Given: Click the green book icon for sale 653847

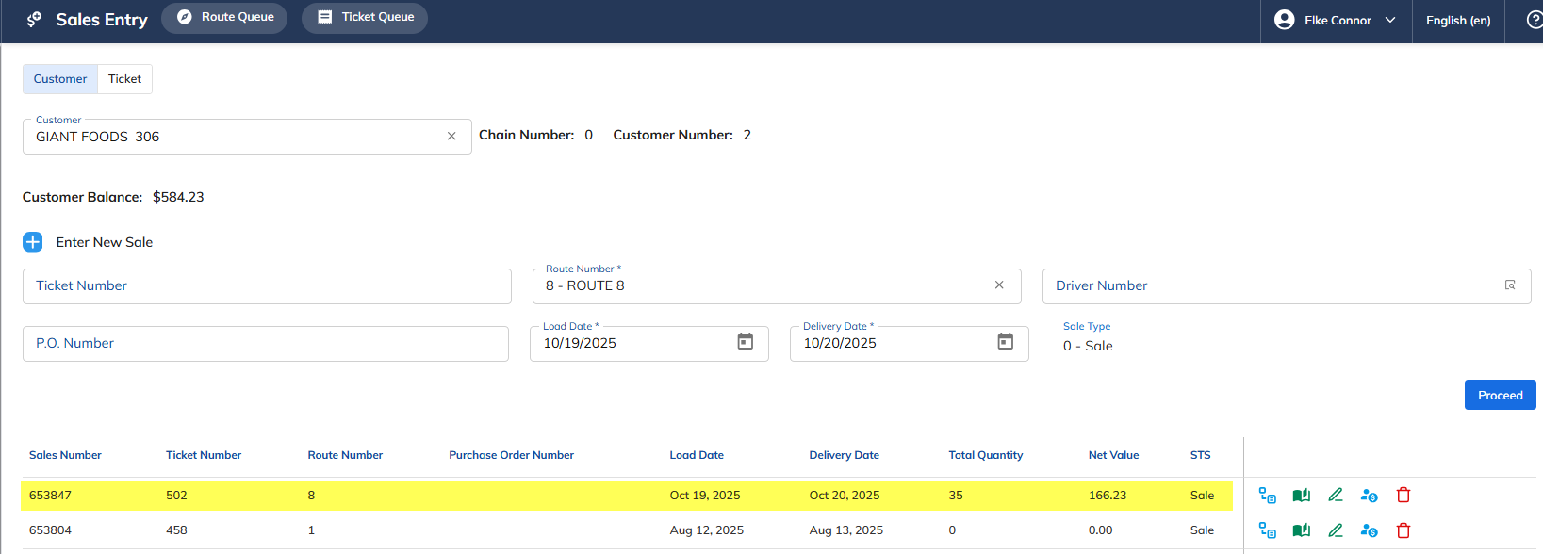Looking at the screenshot, I should click(1302, 496).
